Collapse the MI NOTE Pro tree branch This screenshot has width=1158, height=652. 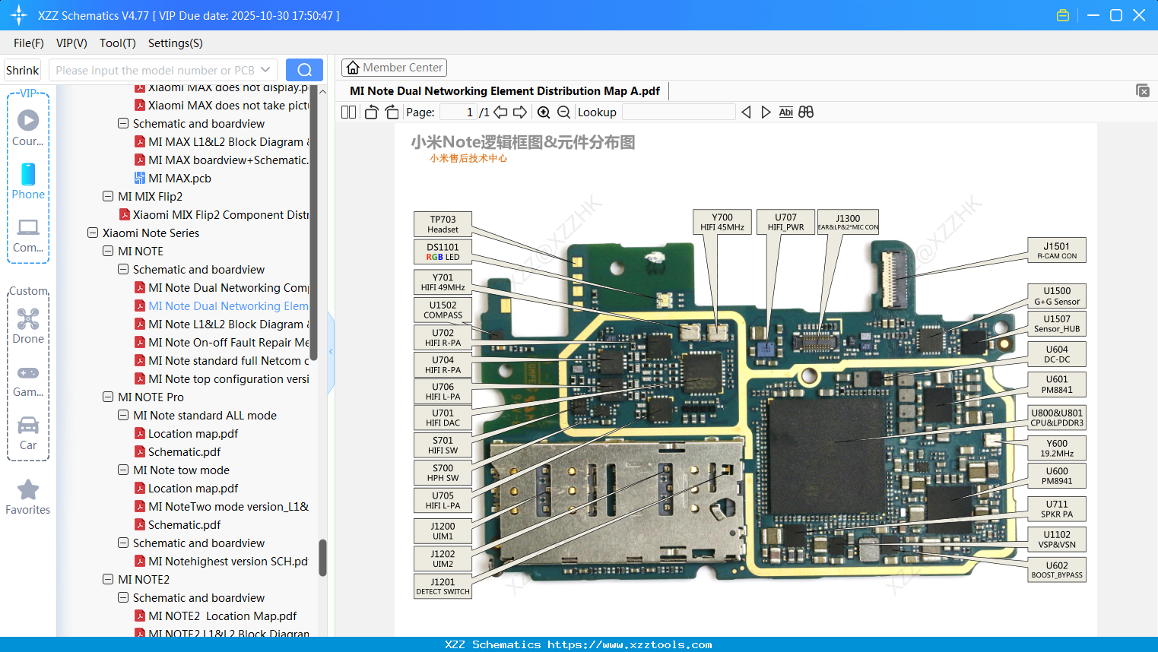107,397
